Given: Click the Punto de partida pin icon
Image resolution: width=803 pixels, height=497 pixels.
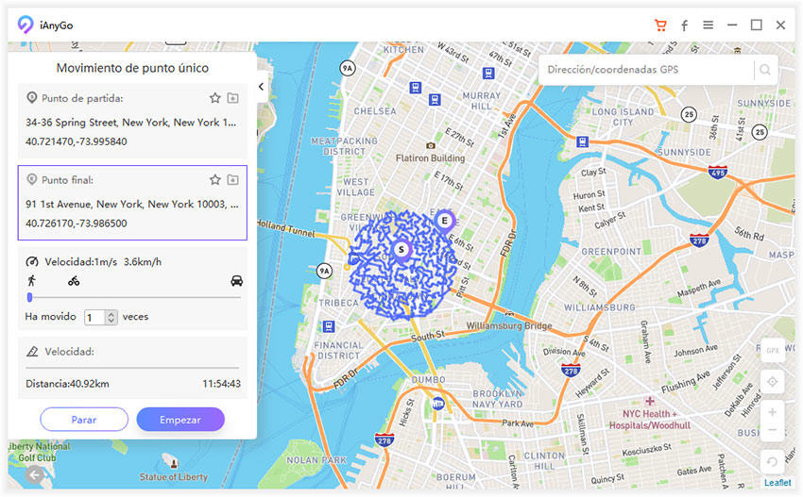Looking at the screenshot, I should click(32, 97).
